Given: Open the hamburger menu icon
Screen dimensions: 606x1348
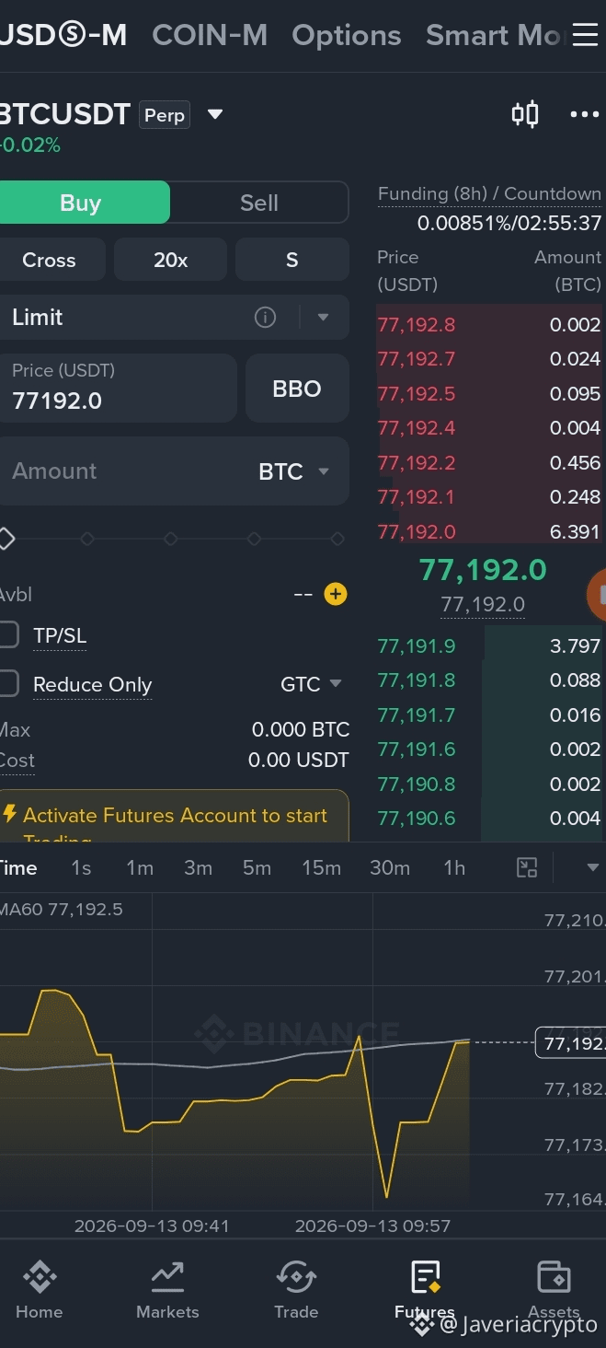Looking at the screenshot, I should 585,36.
